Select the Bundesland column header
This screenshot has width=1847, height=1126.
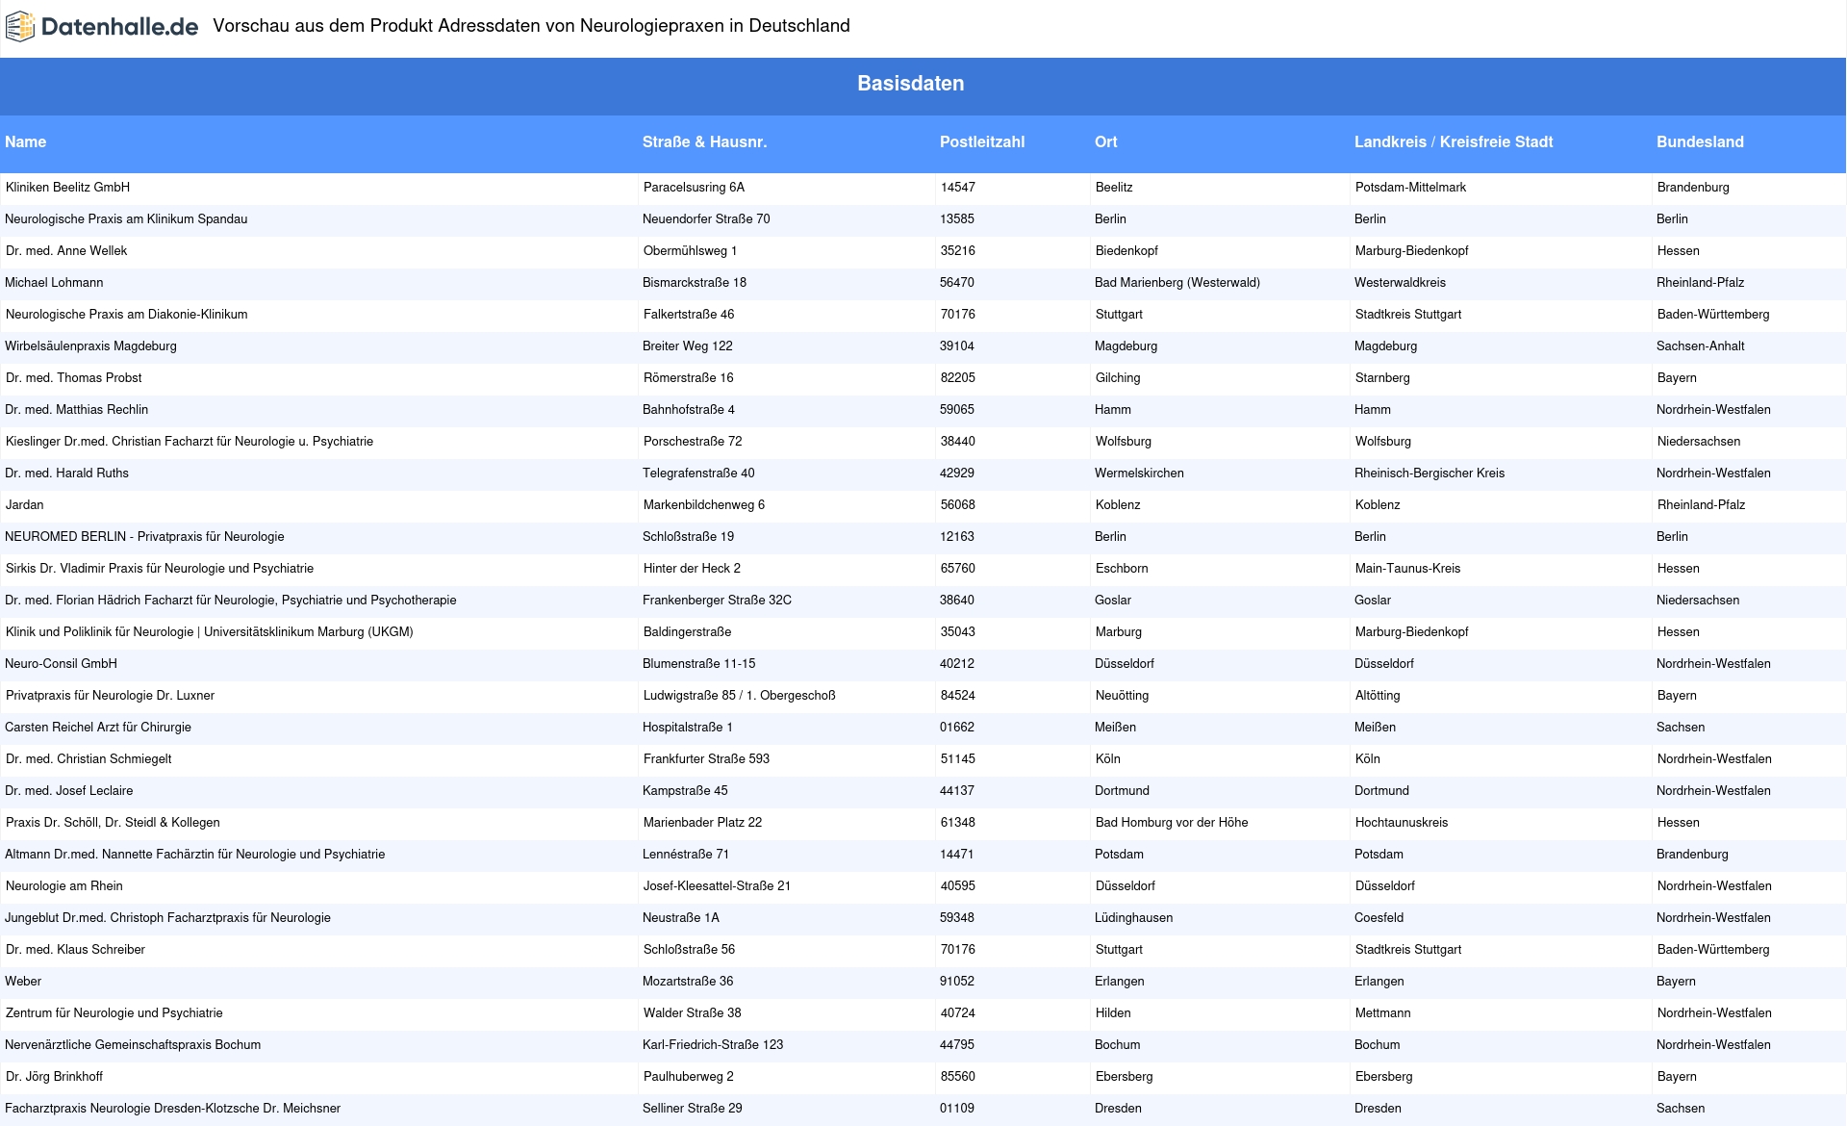tap(1700, 142)
